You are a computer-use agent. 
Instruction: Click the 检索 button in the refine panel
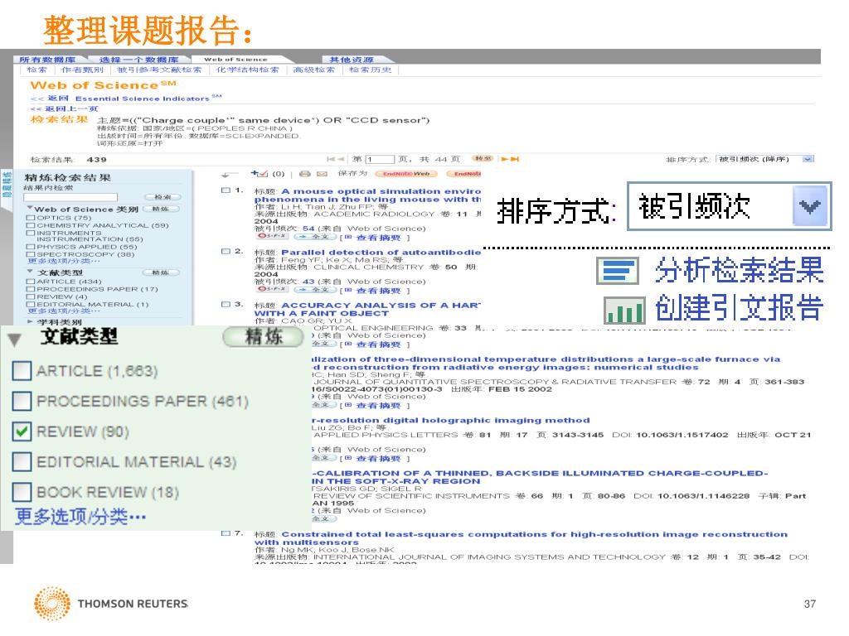click(163, 197)
